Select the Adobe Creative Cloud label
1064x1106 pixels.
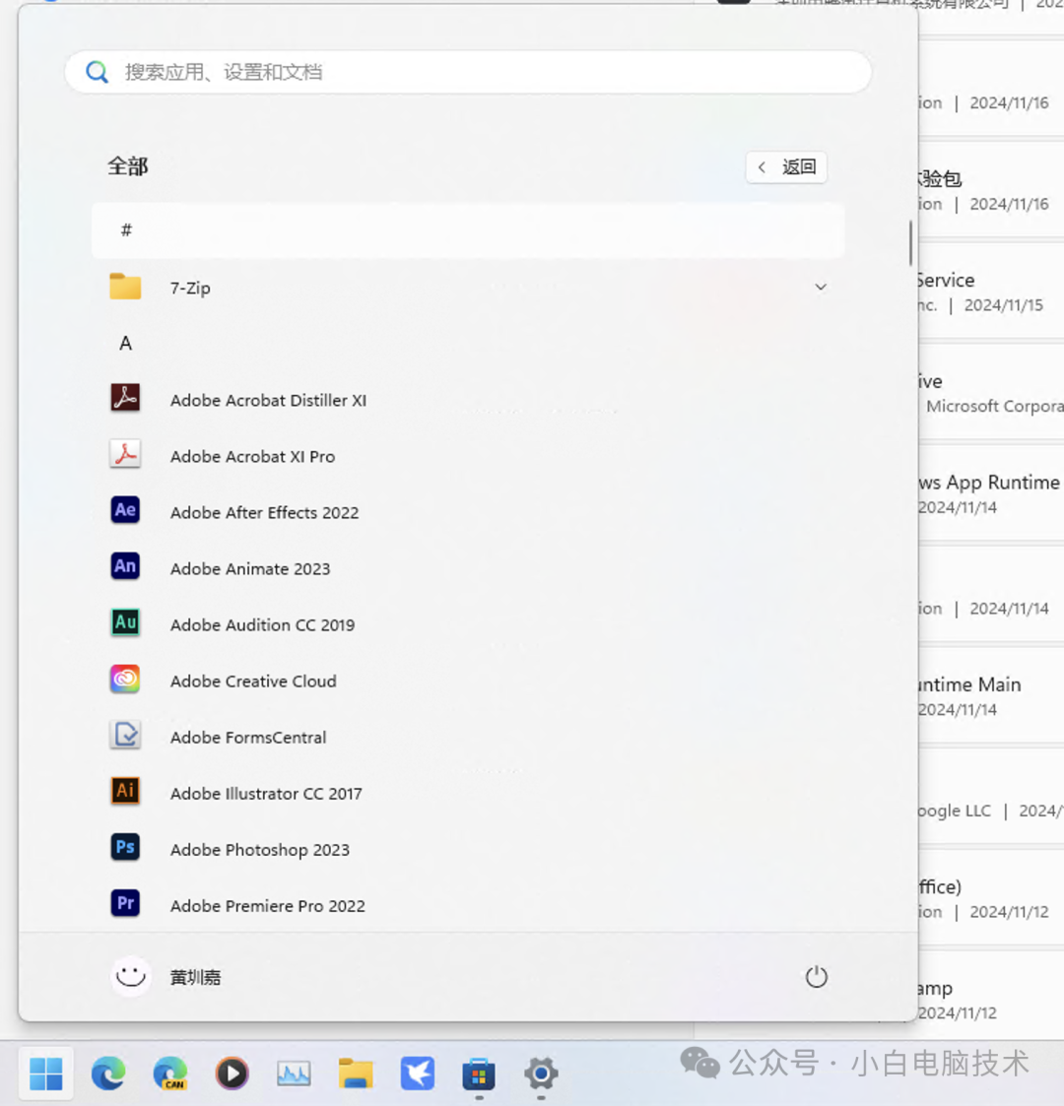point(253,682)
